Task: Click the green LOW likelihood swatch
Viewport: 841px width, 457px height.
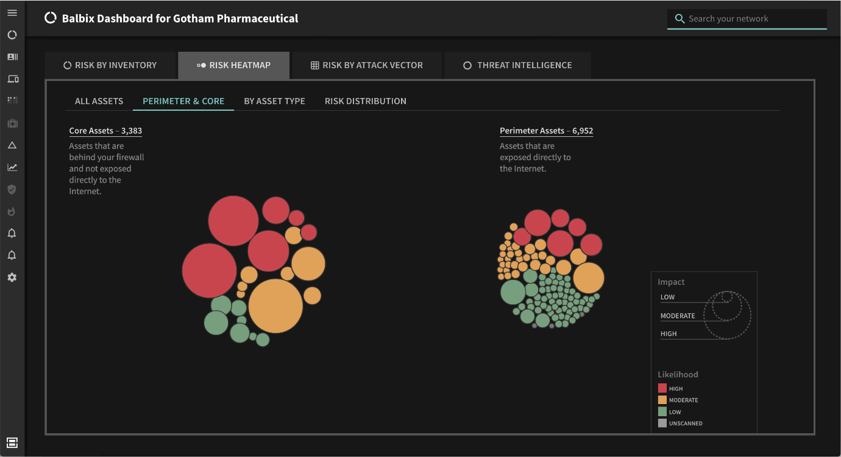Action: 662,411
